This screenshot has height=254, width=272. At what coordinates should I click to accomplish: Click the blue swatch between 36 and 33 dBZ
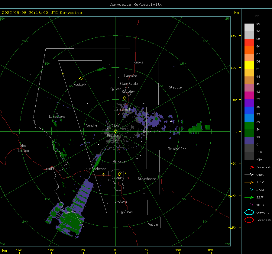(249, 111)
